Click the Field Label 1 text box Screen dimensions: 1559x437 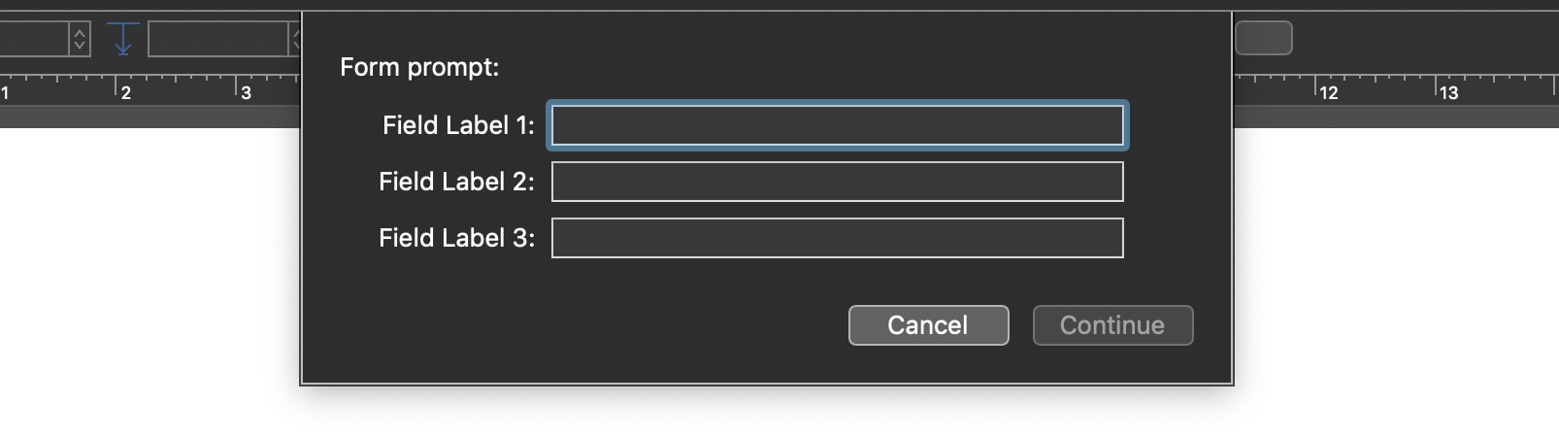(837, 125)
